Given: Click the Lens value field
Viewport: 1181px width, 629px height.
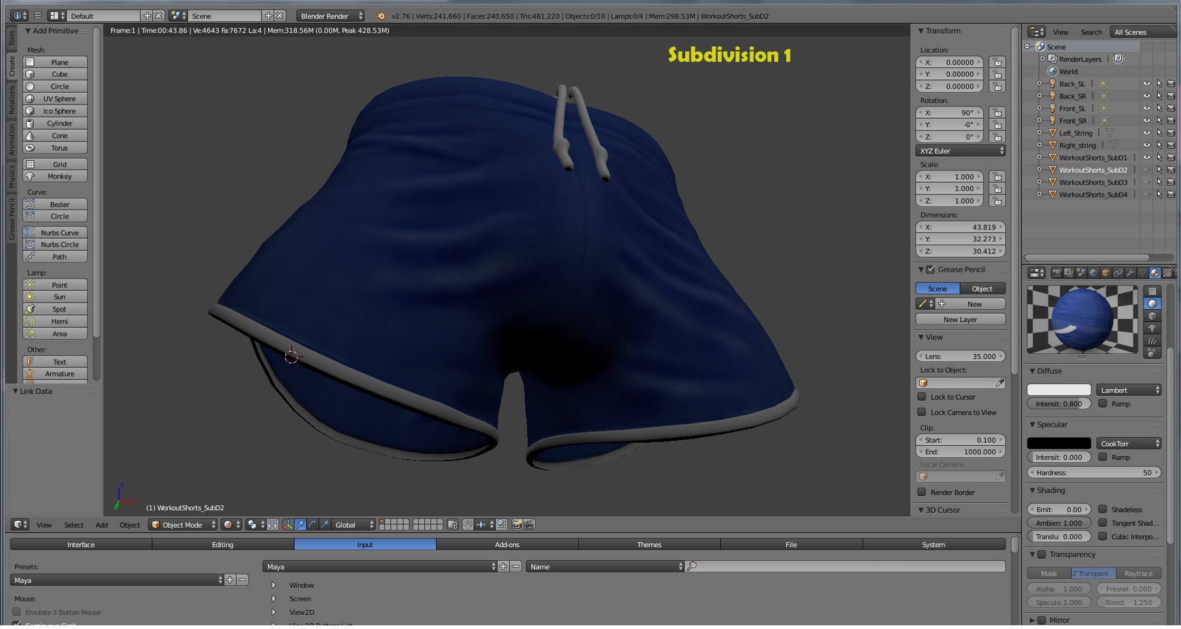Looking at the screenshot, I should (961, 357).
